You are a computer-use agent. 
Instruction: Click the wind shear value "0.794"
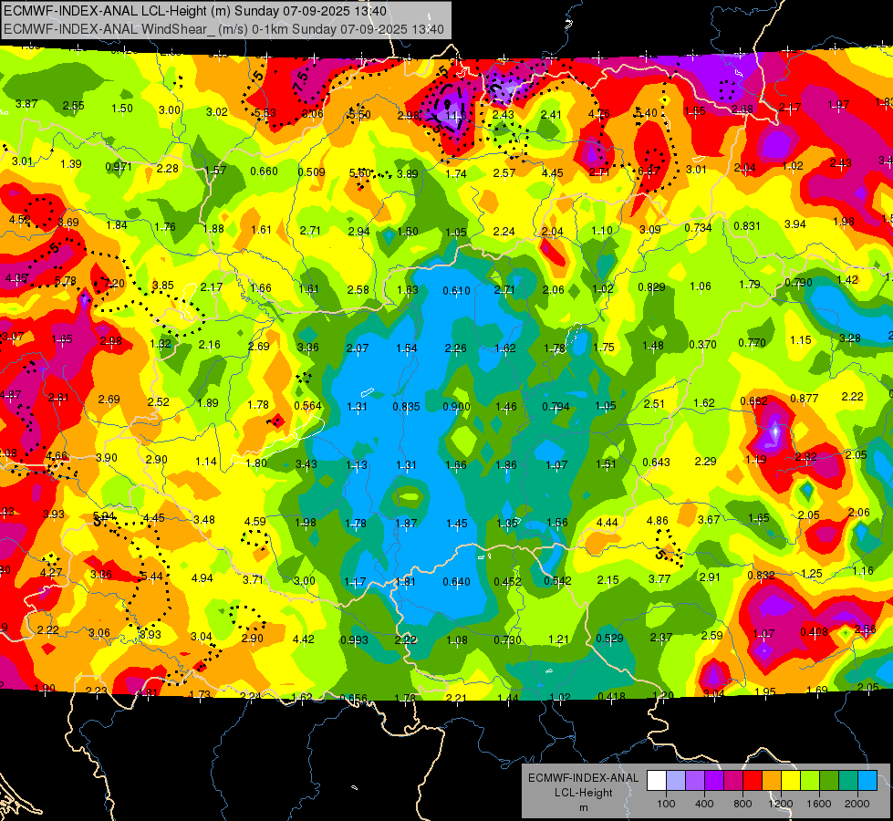(556, 406)
